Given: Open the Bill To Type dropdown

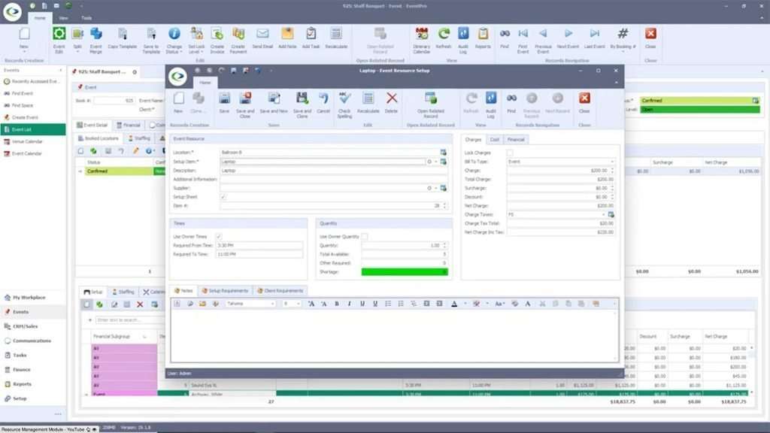Looking at the screenshot, I should click(x=612, y=162).
